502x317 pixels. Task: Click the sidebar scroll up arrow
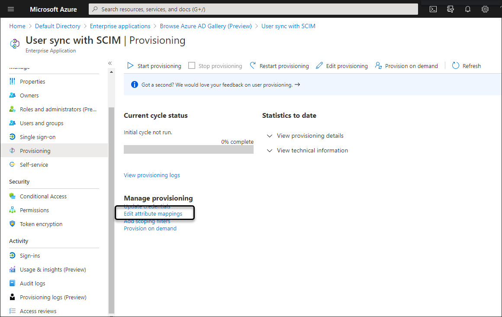tap(111, 72)
